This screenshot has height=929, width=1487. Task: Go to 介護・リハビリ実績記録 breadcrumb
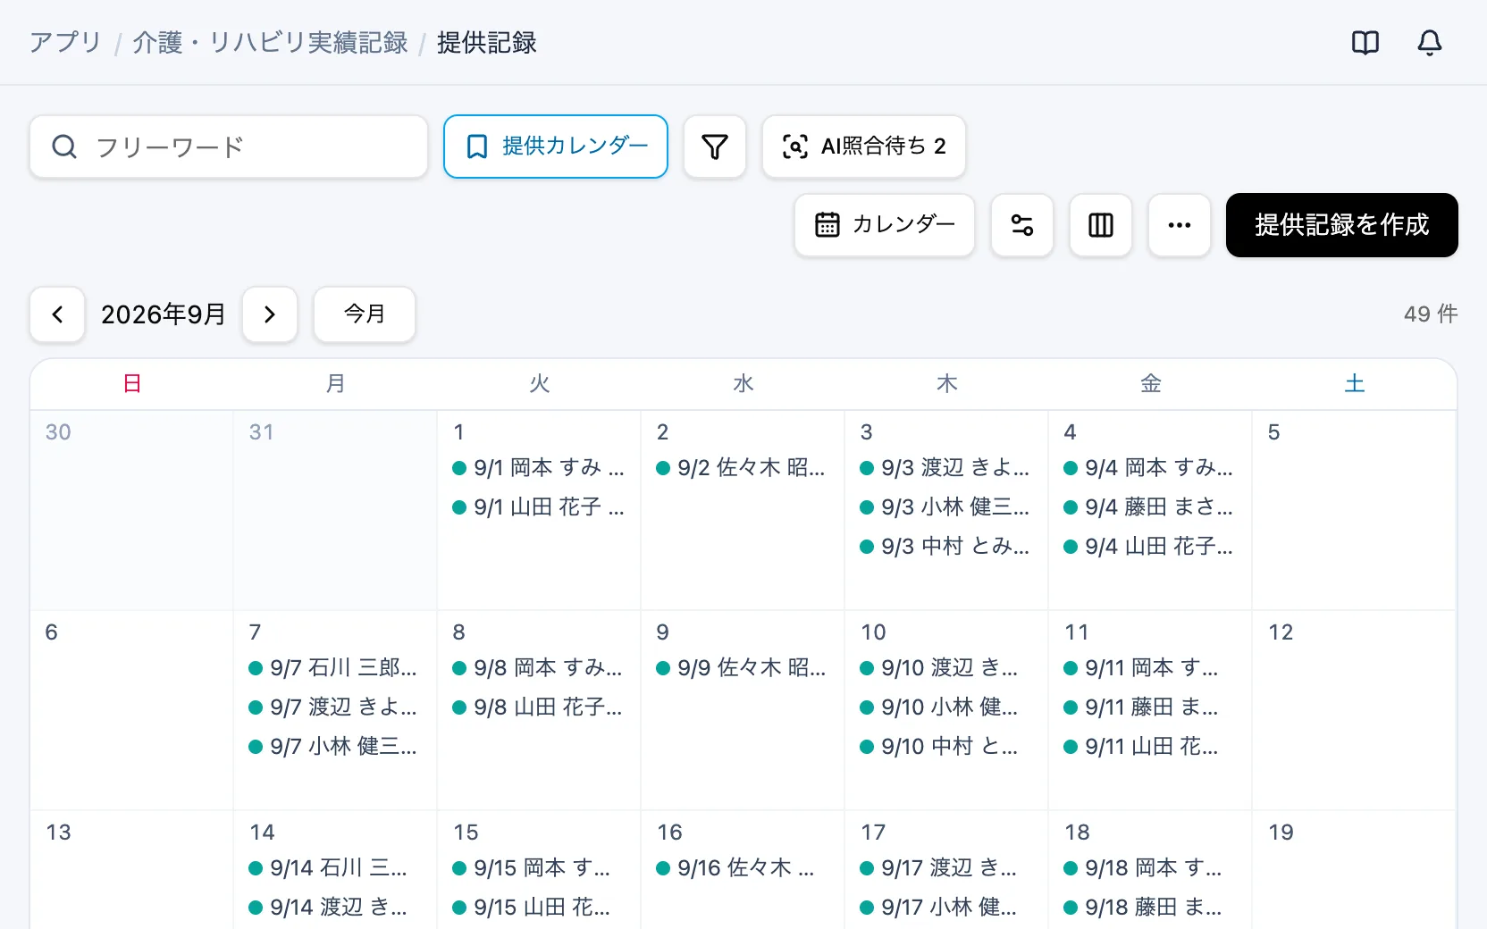click(x=270, y=42)
